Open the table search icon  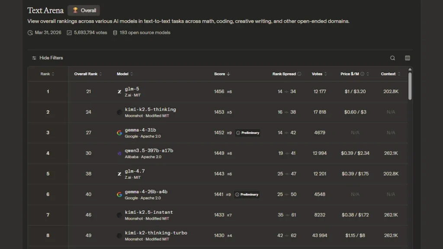click(x=392, y=58)
